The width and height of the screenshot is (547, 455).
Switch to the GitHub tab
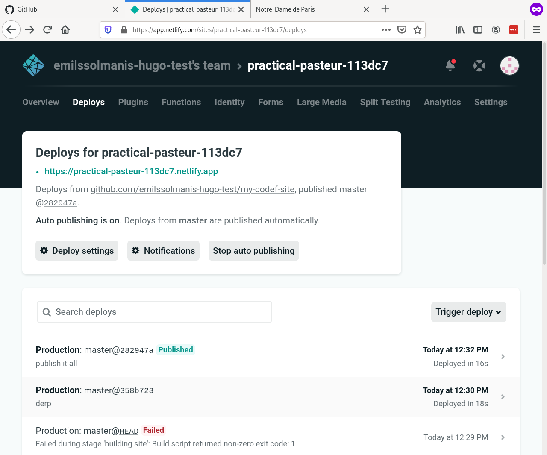(62, 9)
